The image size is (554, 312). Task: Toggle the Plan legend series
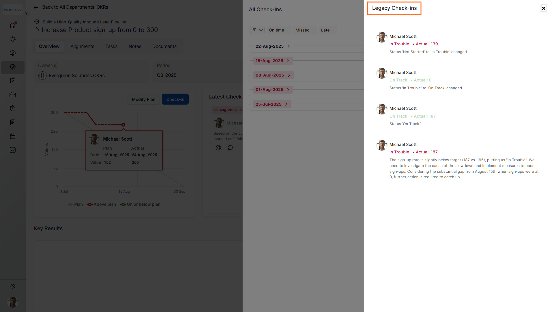pos(75,205)
